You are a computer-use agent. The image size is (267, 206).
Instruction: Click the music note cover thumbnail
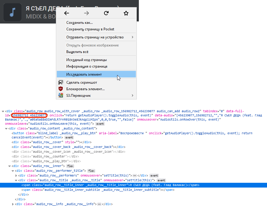12,12
